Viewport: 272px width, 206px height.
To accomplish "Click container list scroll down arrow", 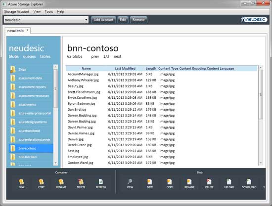I will pos(55,163).
